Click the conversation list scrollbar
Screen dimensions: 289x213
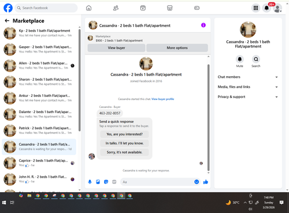(x=79, y=80)
